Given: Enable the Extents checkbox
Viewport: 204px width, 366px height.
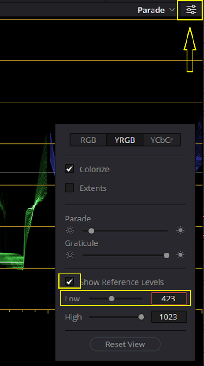Looking at the screenshot, I should pyautogui.click(x=69, y=188).
